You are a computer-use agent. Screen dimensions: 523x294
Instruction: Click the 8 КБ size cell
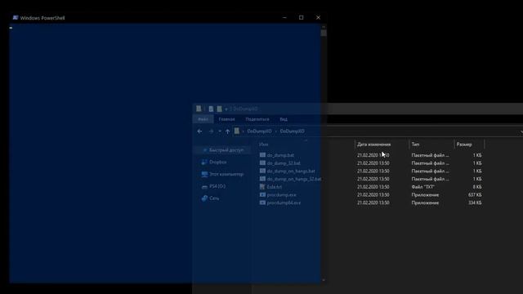click(477, 187)
